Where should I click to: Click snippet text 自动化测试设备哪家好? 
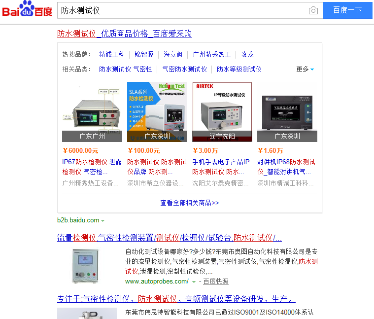coord(157,251)
